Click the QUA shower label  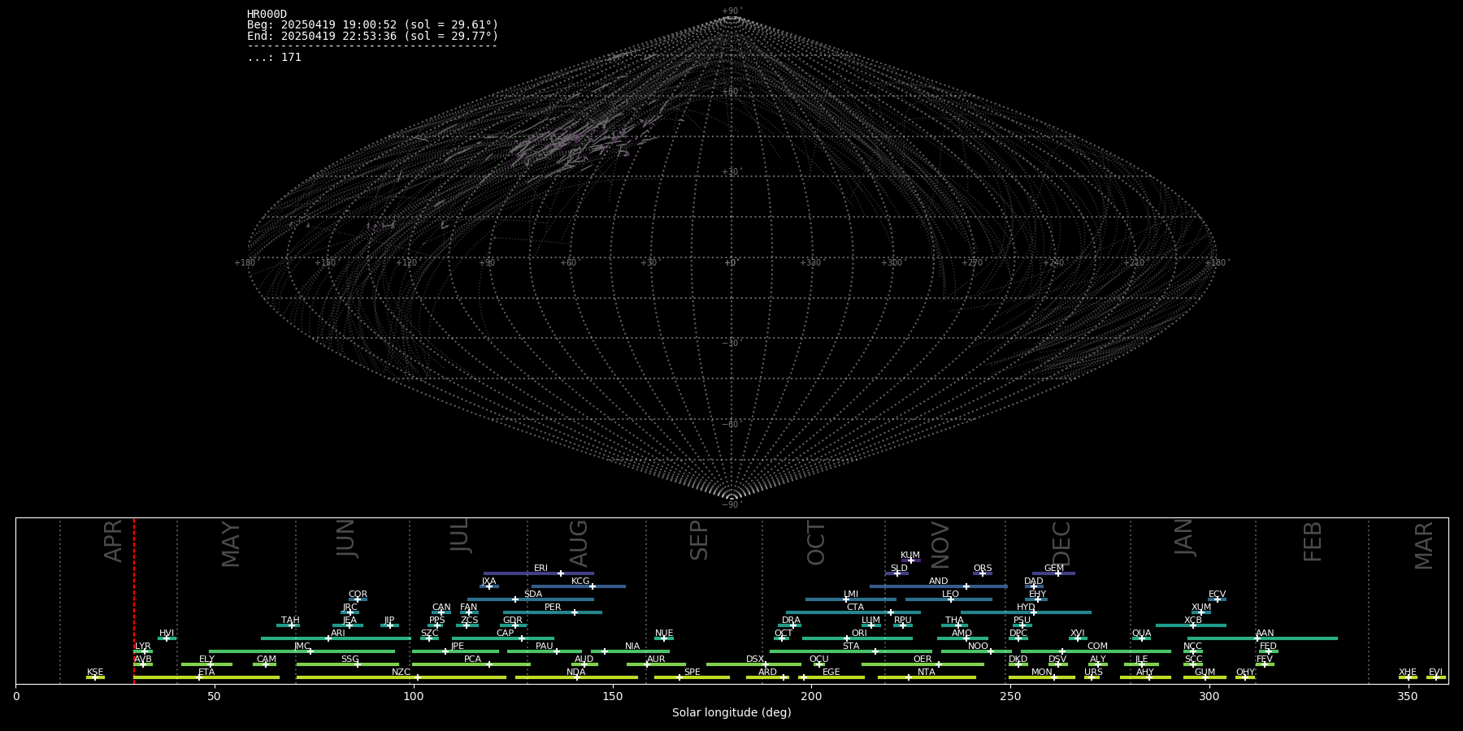click(1142, 634)
